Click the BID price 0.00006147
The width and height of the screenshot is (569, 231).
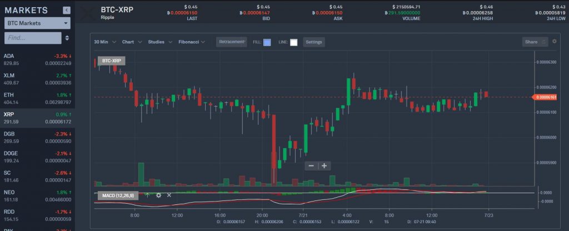point(255,13)
